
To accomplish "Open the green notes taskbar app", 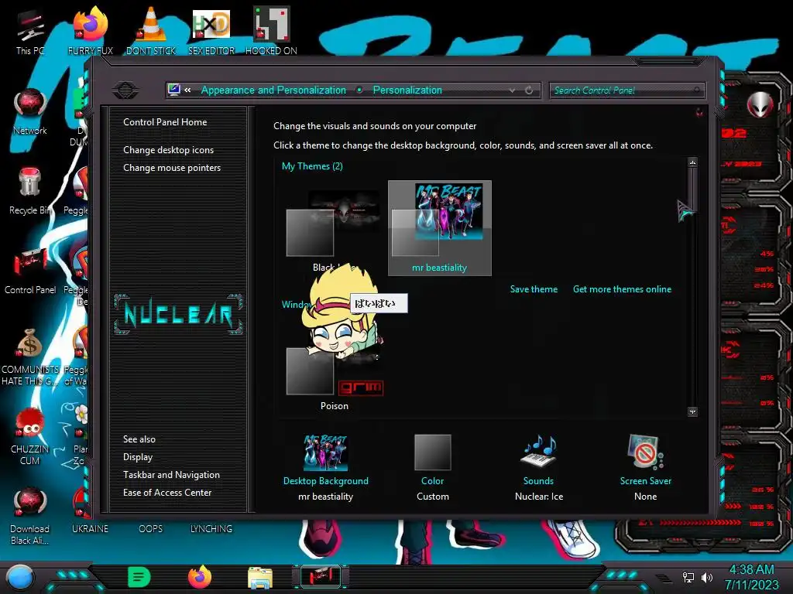I will point(139,577).
